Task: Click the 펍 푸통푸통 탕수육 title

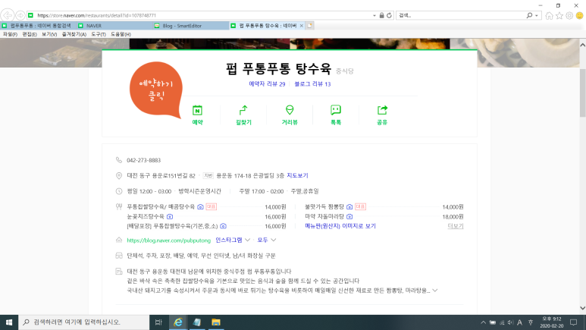Action: coord(278,69)
